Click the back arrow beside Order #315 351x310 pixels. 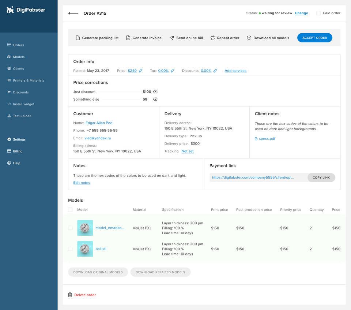(73, 13)
